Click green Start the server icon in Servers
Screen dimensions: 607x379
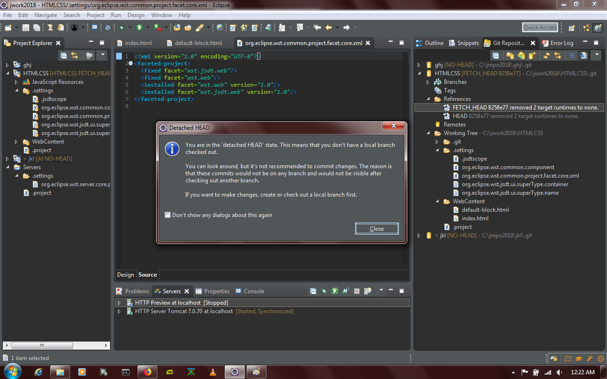335,291
